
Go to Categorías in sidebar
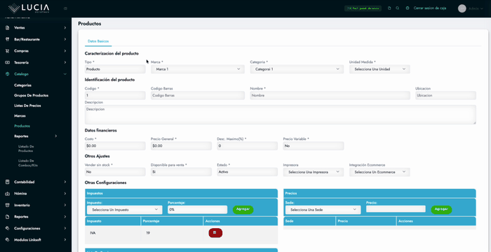tap(22, 85)
